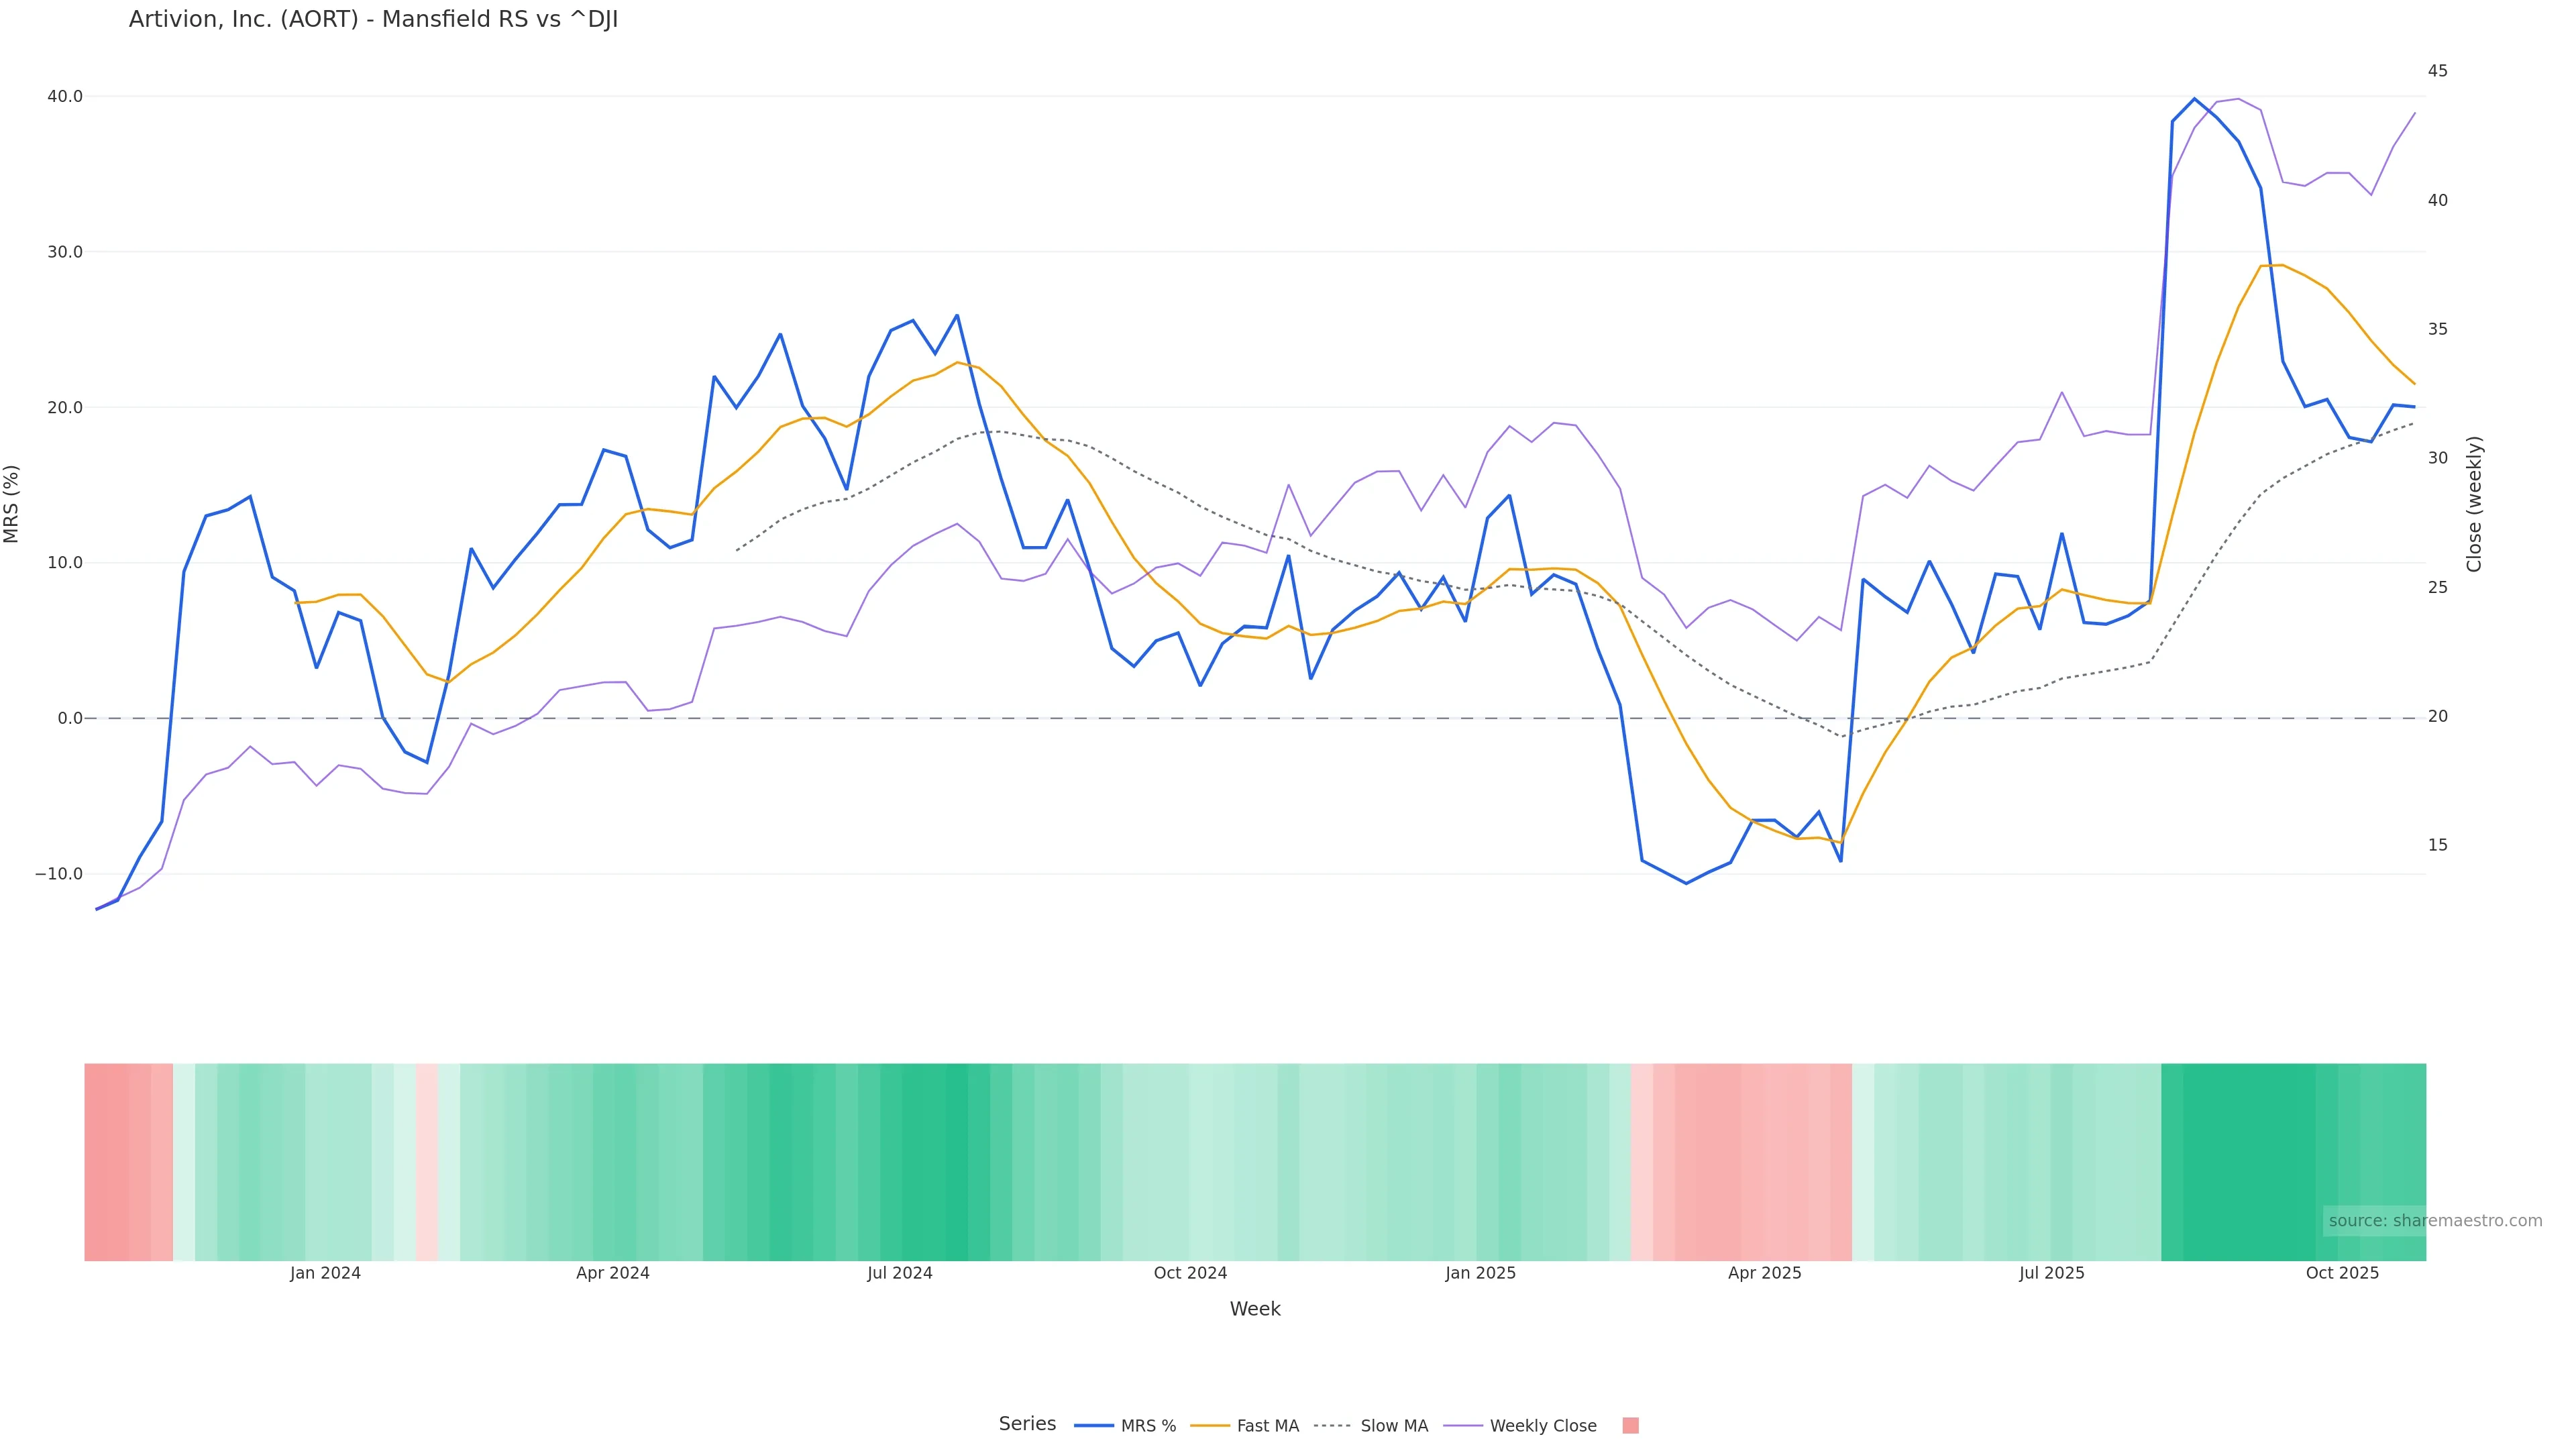
Task: Click the sharemaestro.com source link
Action: 2434,1220
